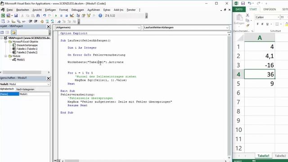Click the Complete Word icon in the Edit toolbar
Image resolution: width=288 pixels, height=162 pixels.
tap(24, 22)
